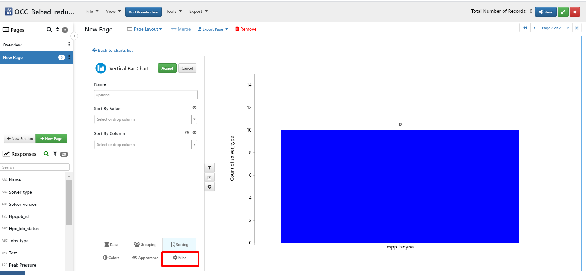
Task: Open Overview page options kebab menu
Action: [69, 45]
